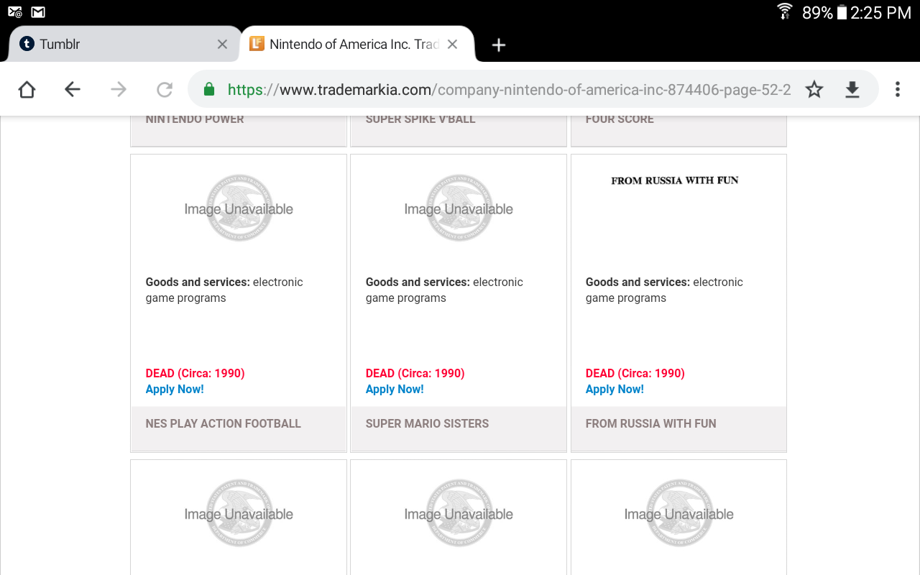The height and width of the screenshot is (575, 920).
Task: Open the NES PLAY ACTION FOOTBALL trademark title
Action: click(224, 423)
